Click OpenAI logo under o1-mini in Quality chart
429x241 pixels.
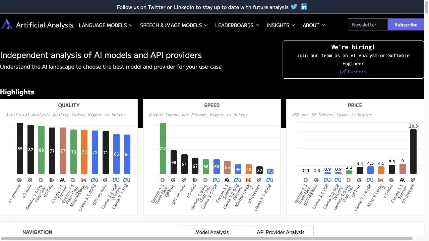click(x=30, y=180)
